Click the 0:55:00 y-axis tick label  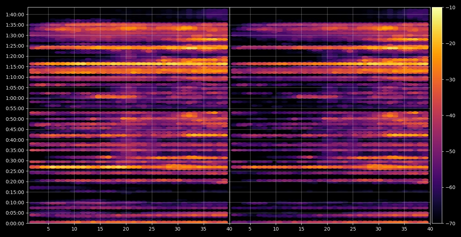tap(15, 108)
